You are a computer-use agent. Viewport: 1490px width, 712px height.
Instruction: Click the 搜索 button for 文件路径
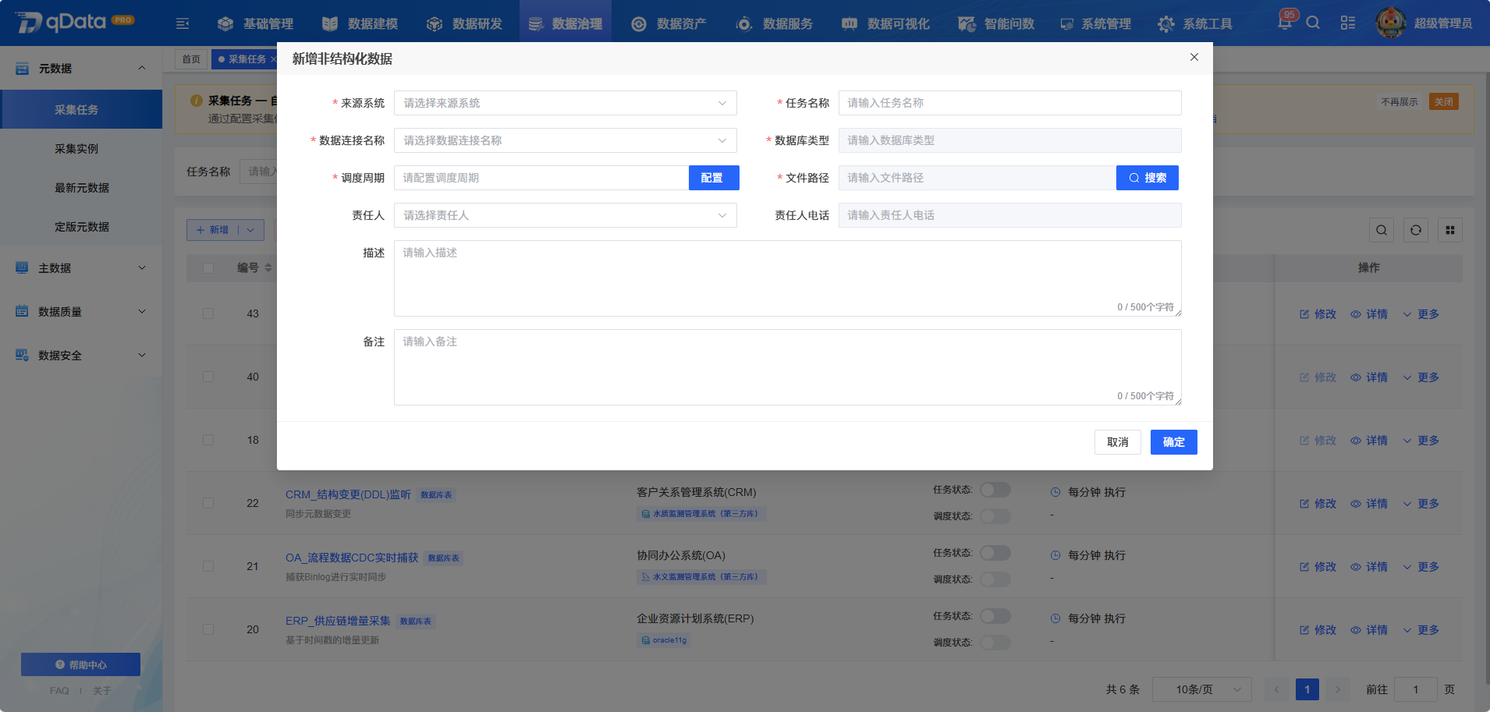coord(1148,178)
